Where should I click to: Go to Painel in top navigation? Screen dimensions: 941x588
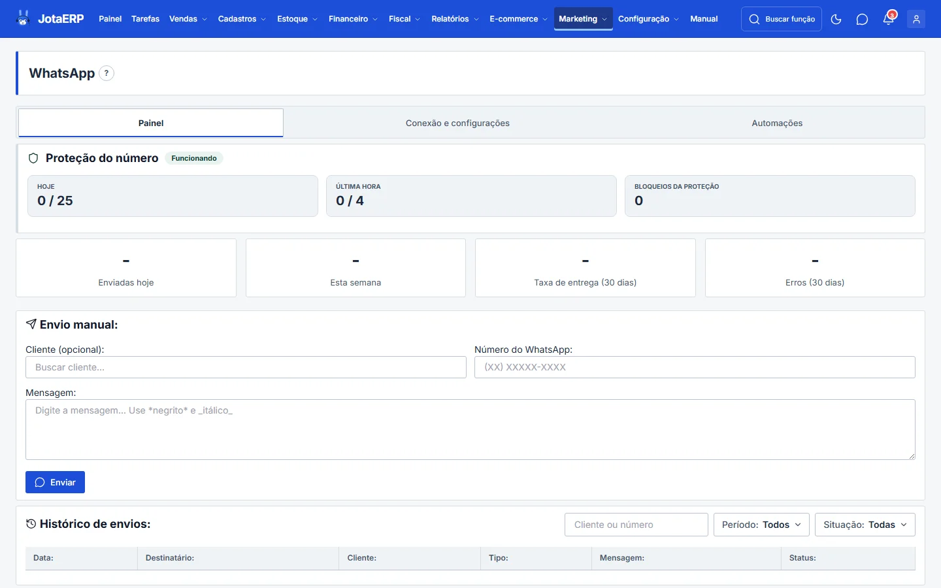[x=110, y=19]
